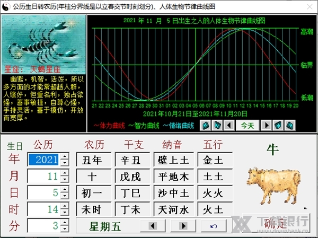Jump chart forward one month with right M button
The height and width of the screenshot is (238, 318).
[290, 126]
